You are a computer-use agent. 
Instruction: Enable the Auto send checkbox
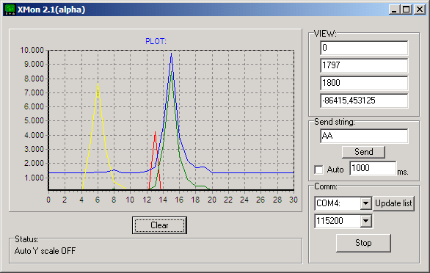coord(318,170)
